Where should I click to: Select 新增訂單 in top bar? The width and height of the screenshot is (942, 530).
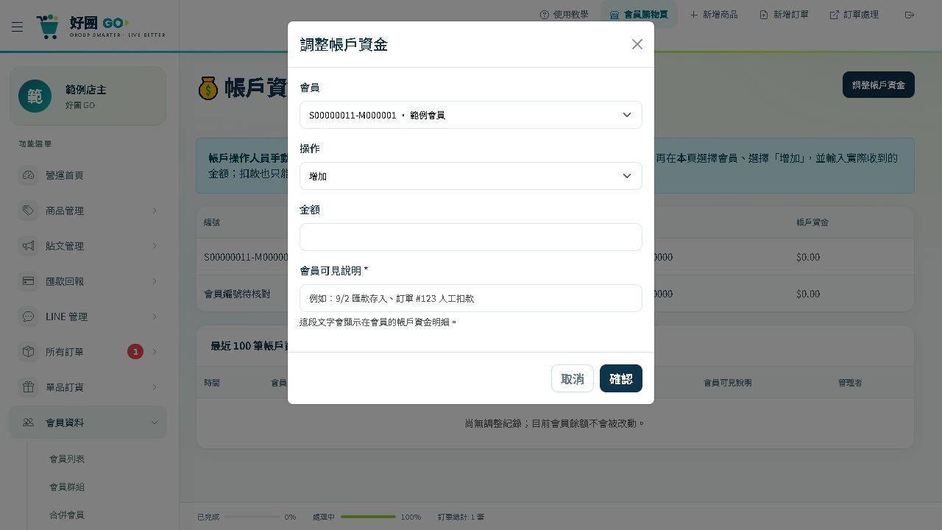(785, 15)
